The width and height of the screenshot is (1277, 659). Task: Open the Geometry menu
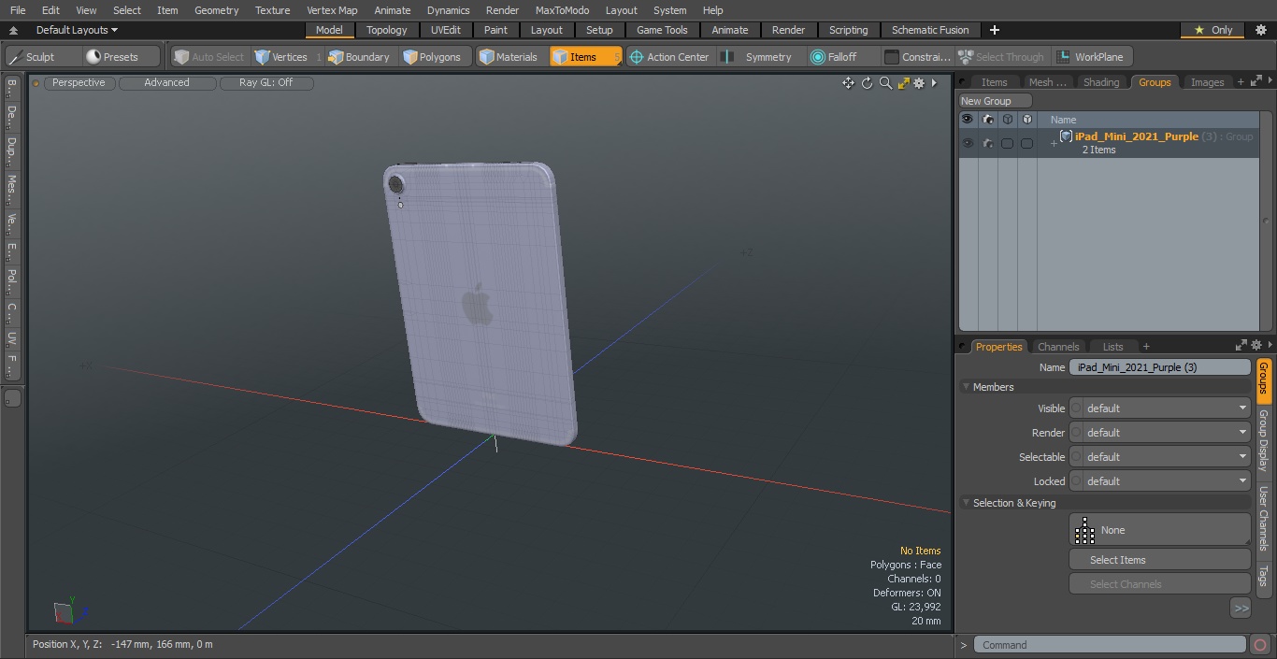[216, 10]
